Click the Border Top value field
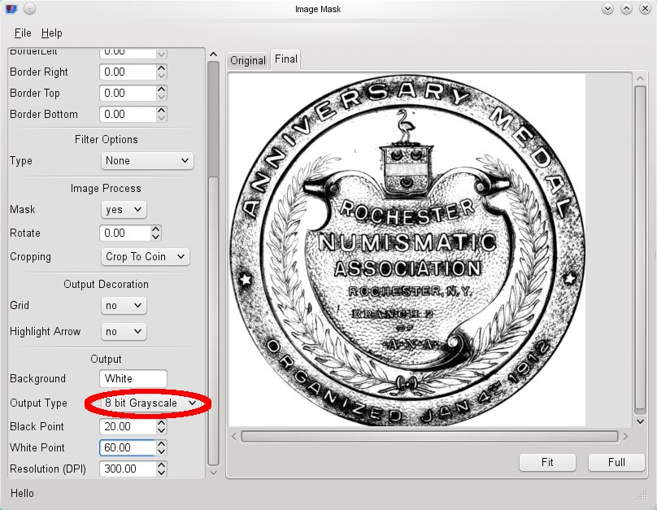 pyautogui.click(x=128, y=93)
